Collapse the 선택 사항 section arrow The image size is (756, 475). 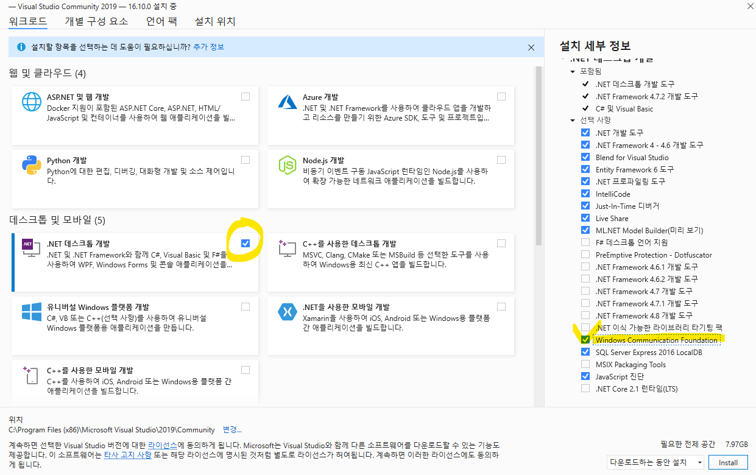pos(573,121)
